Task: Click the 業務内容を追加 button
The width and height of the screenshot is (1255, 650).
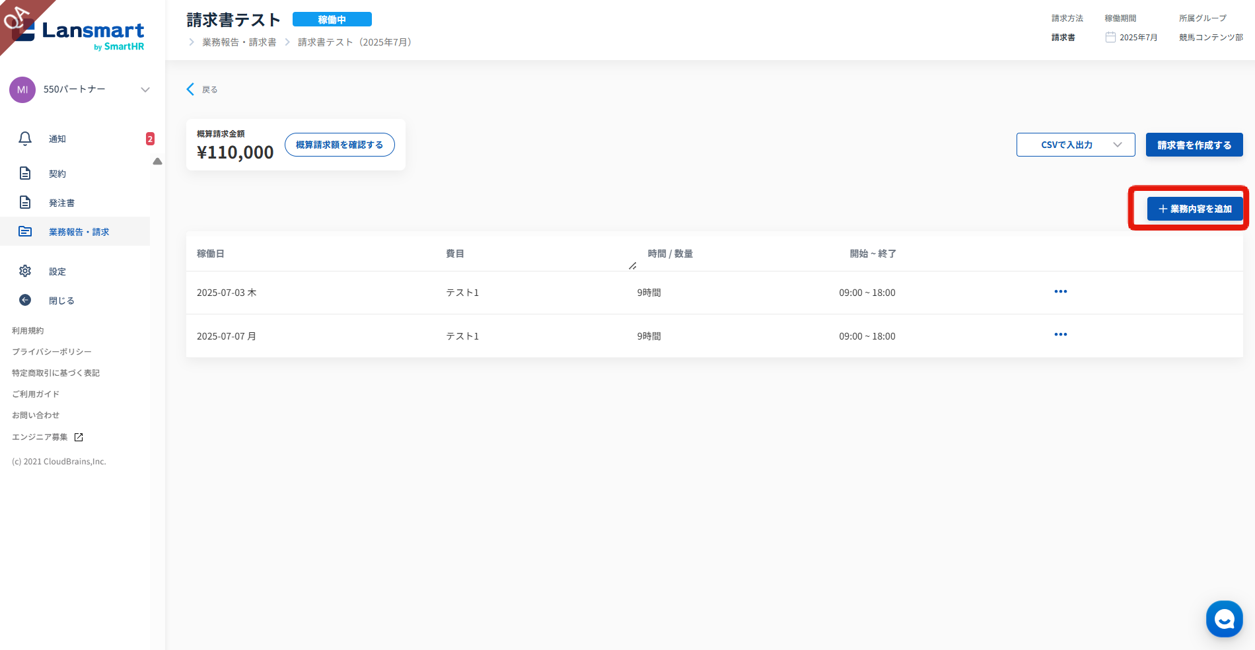Action: pos(1194,209)
